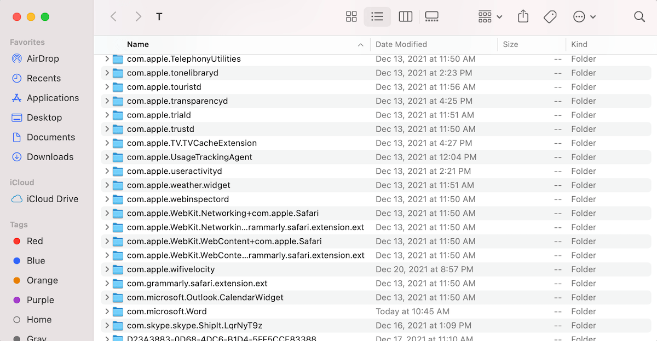Click the com.apple.WebKit.WebContent+com.apple.Safari folder icon
The width and height of the screenshot is (657, 341).
(x=118, y=241)
